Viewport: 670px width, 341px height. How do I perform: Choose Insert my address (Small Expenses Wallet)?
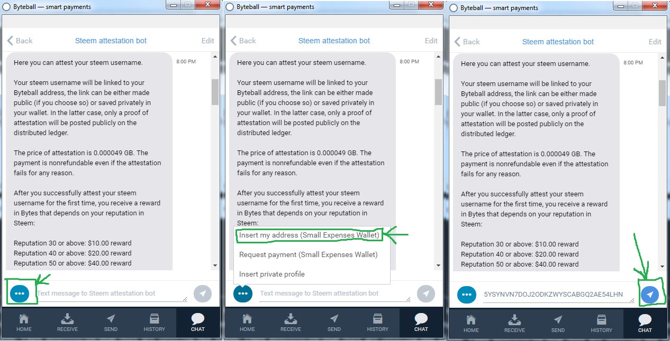coord(310,235)
